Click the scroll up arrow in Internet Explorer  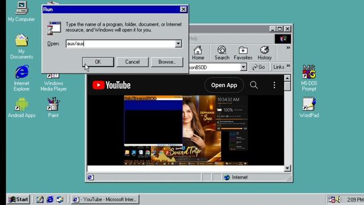(x=287, y=78)
